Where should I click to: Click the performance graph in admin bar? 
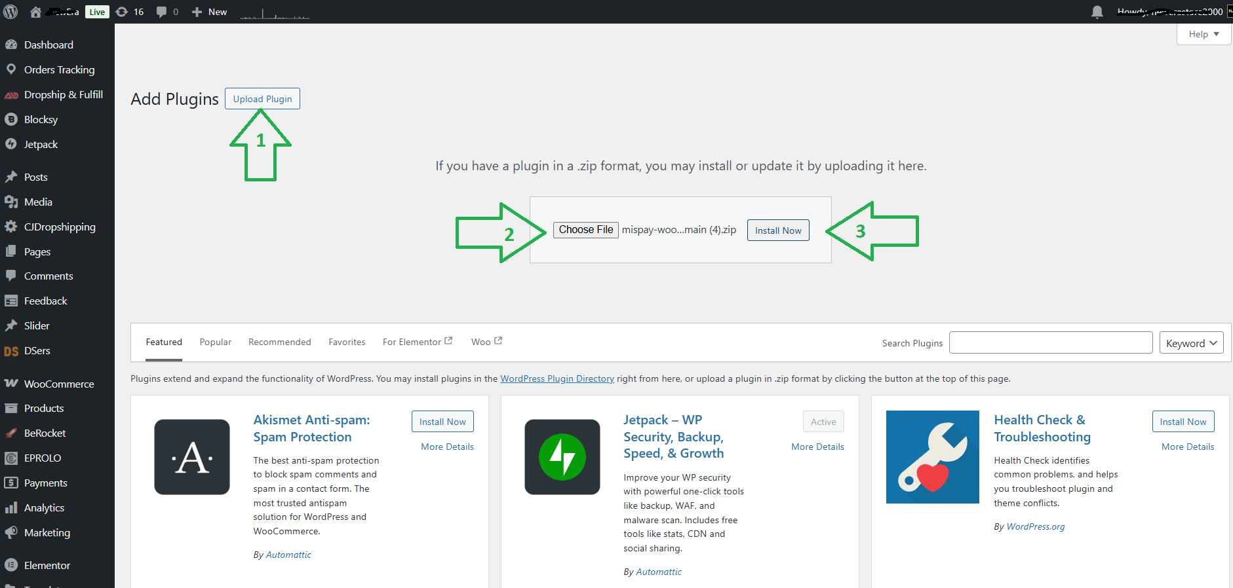click(x=275, y=13)
